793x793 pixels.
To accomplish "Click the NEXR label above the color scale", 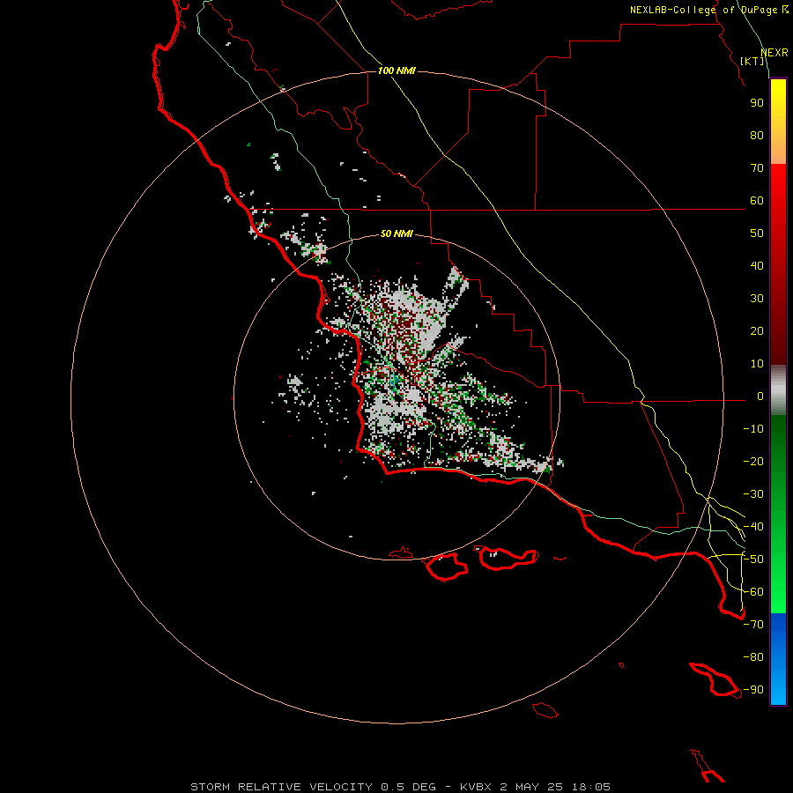I will click(774, 53).
